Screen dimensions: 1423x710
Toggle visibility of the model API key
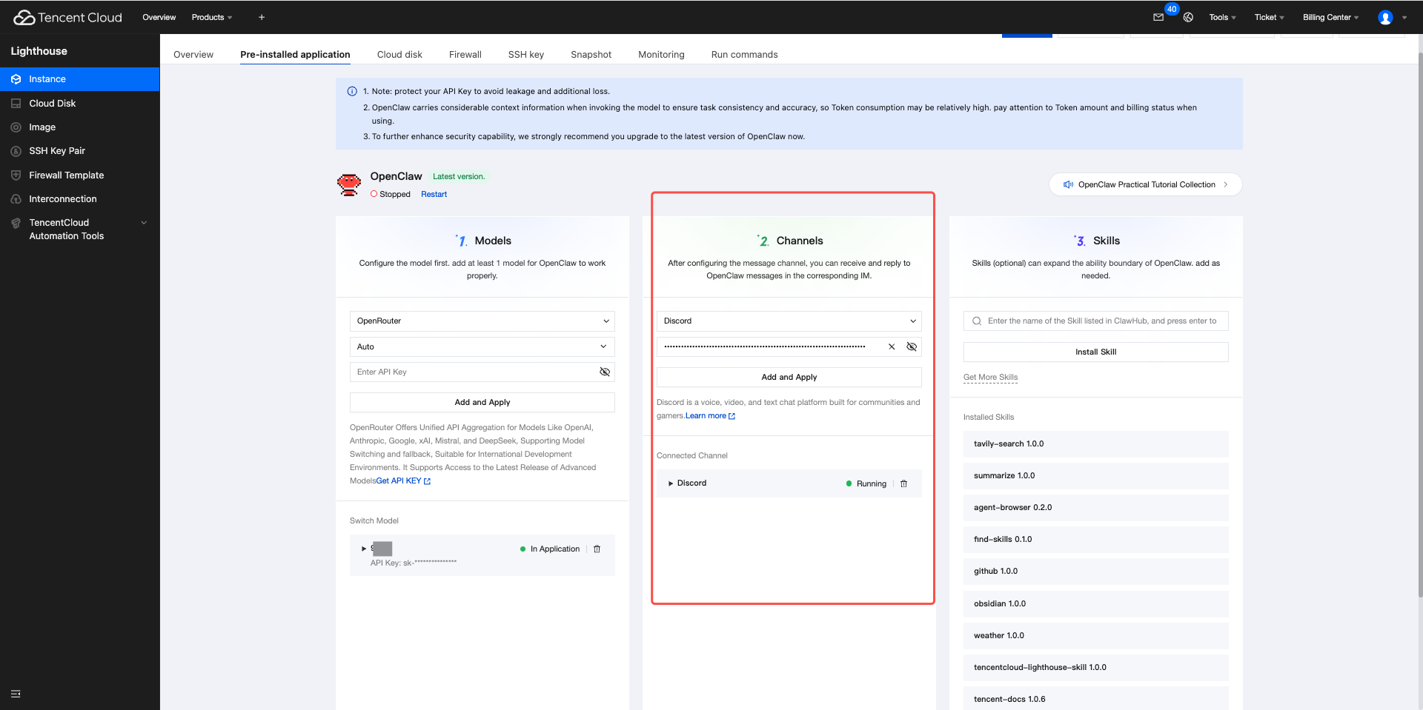605,372
